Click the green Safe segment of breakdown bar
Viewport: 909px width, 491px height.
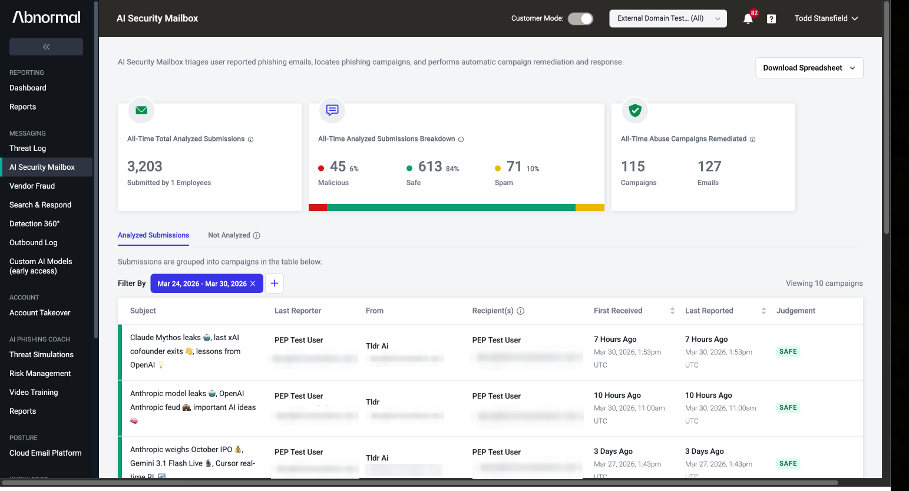click(451, 207)
